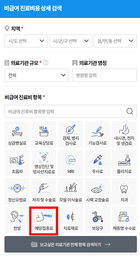Image resolution: width=140 pixels, height=256 pixels.
Task: Open the 시/도 선택 dropdown
Action: tap(26, 41)
